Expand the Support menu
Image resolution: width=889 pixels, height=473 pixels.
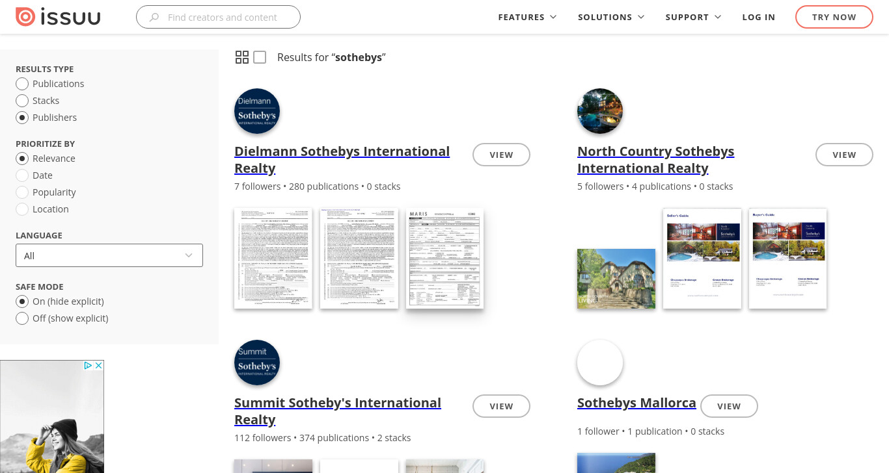693,18
